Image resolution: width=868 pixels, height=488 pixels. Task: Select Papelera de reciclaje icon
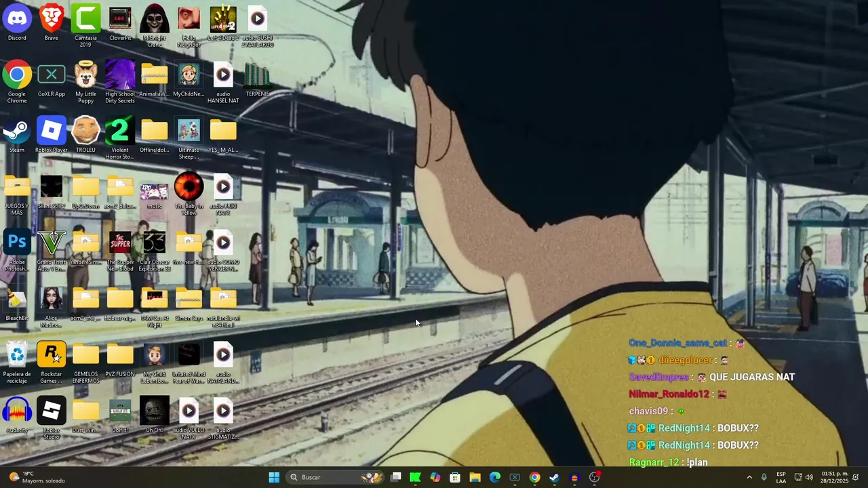17,363
